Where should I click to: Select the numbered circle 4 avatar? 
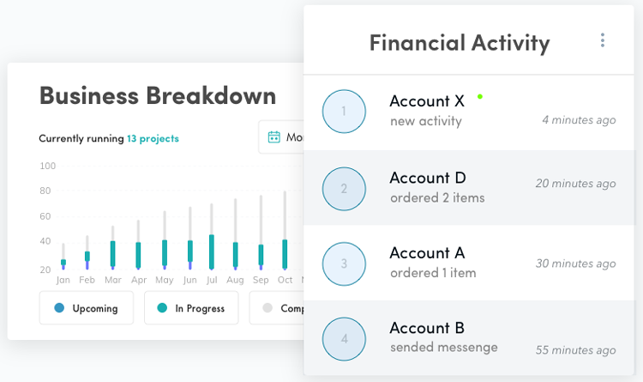pos(344,339)
